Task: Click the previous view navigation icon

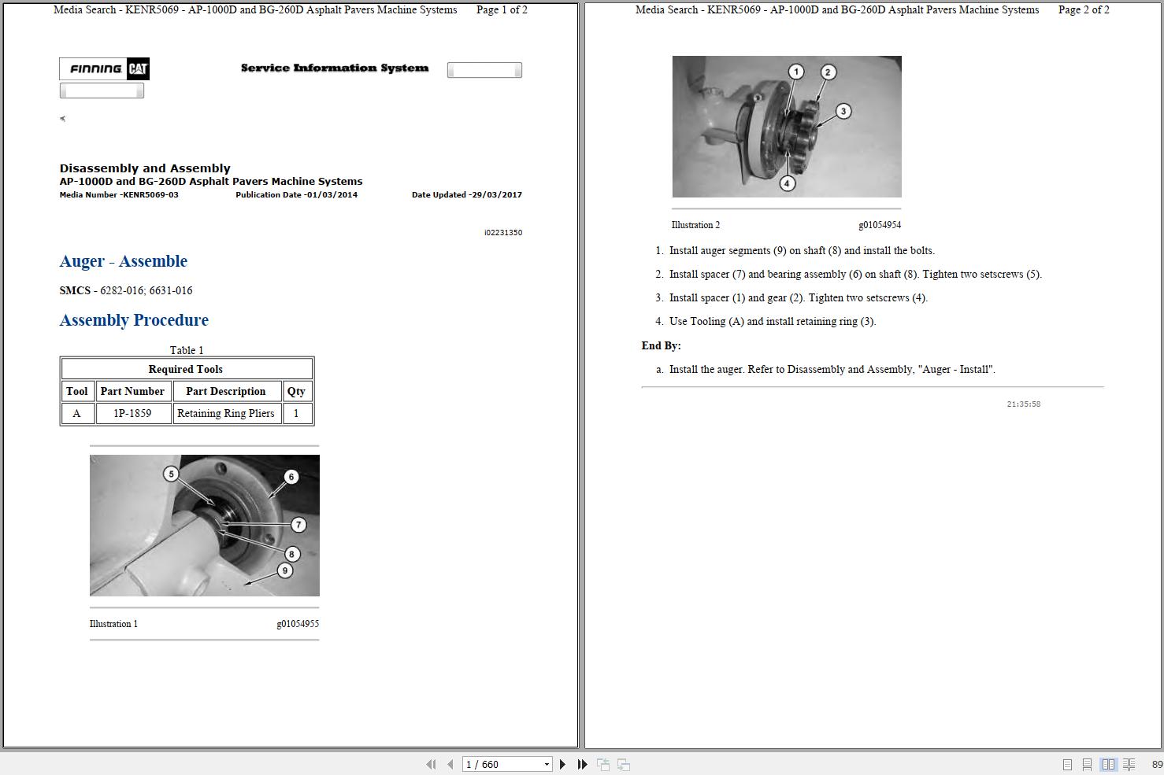Action: tap(603, 764)
